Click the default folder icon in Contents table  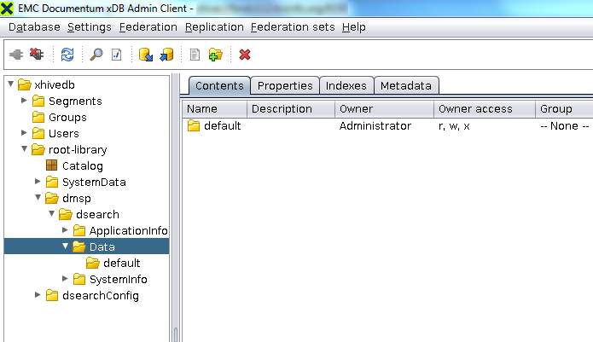click(194, 125)
